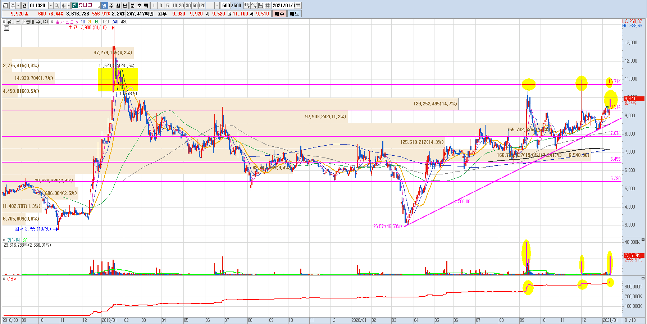Click the 유니크 매물대 수(14) indicator label

click(x=28, y=22)
